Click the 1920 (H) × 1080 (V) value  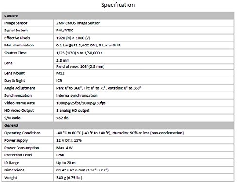[x=73, y=38]
